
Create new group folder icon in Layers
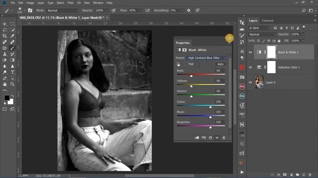(298, 175)
